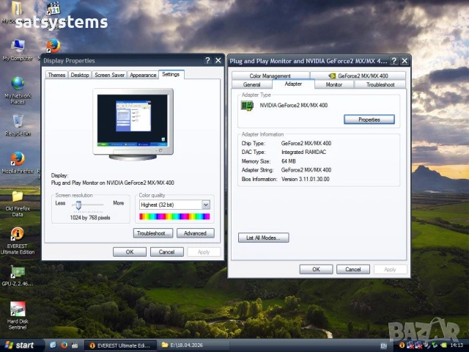469x352 pixels.
Task: Click help button in Display Properties title bar
Action: pos(207,60)
